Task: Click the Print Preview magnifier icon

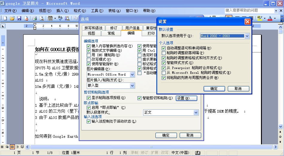Action: point(42,18)
